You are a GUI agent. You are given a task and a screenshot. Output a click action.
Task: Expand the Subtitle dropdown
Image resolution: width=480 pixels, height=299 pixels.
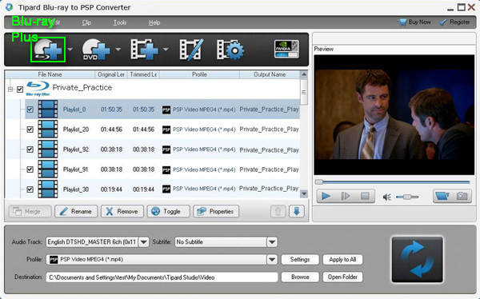[x=272, y=242]
